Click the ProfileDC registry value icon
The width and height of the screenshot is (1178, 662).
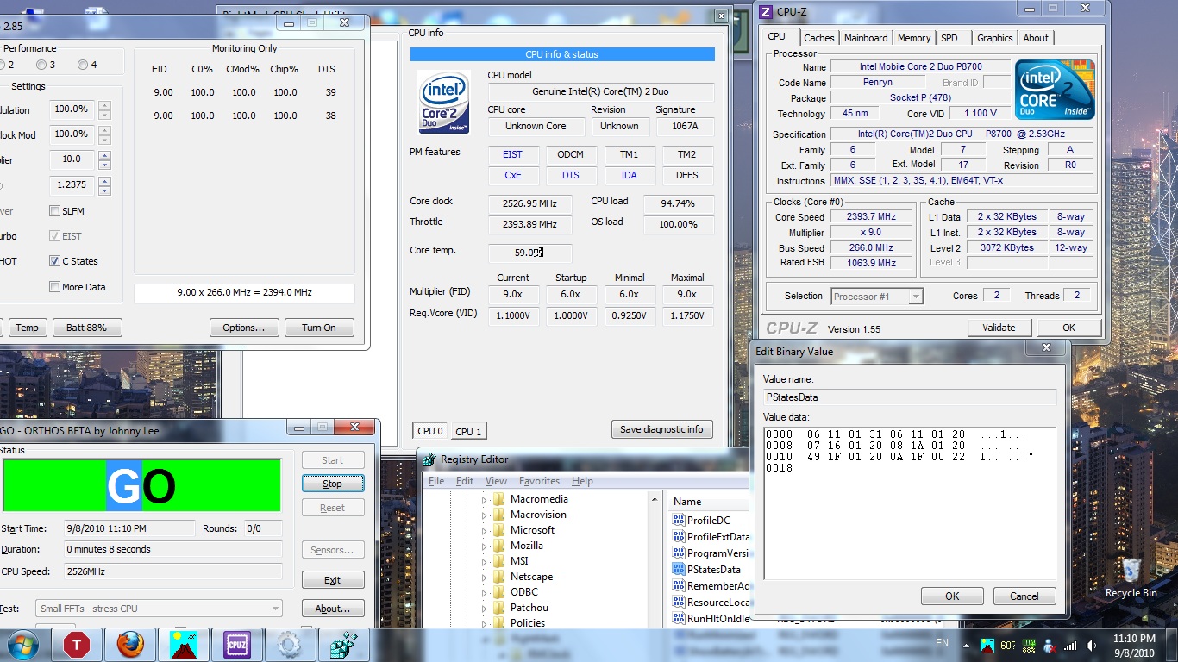(678, 521)
